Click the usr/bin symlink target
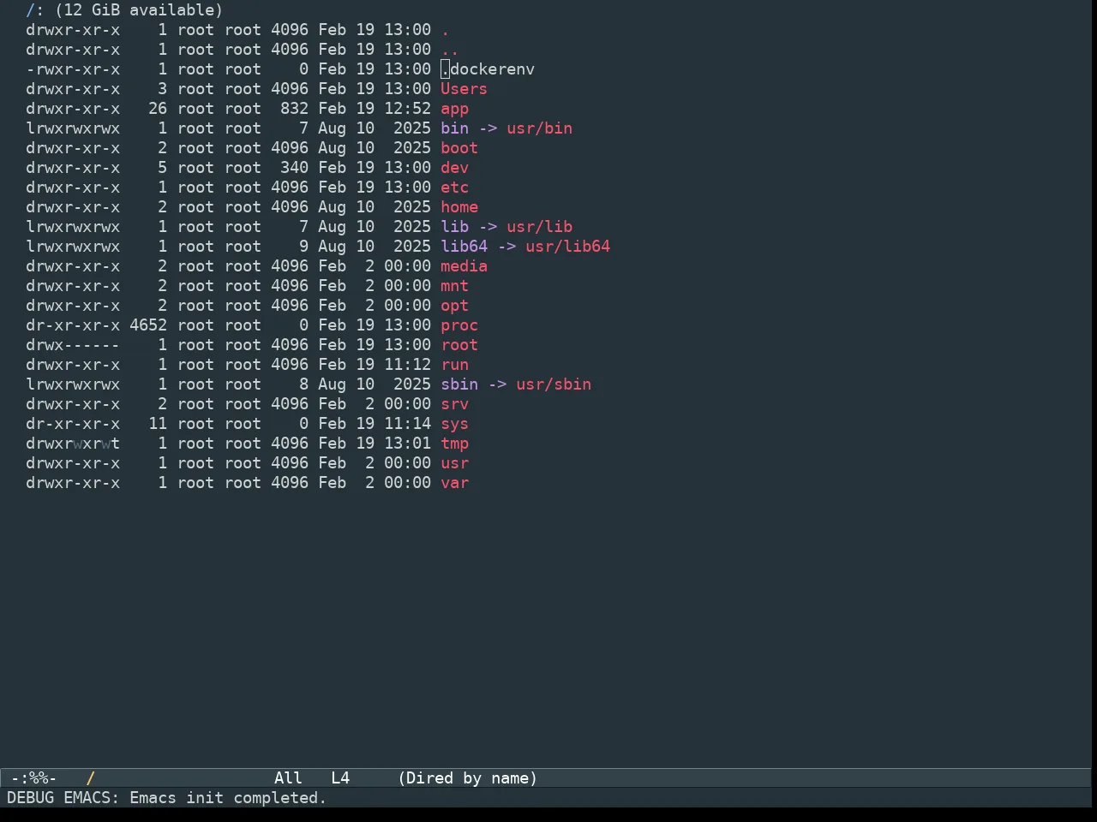 [539, 128]
